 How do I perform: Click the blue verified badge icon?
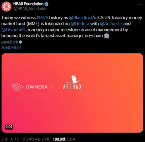tap(46, 4)
